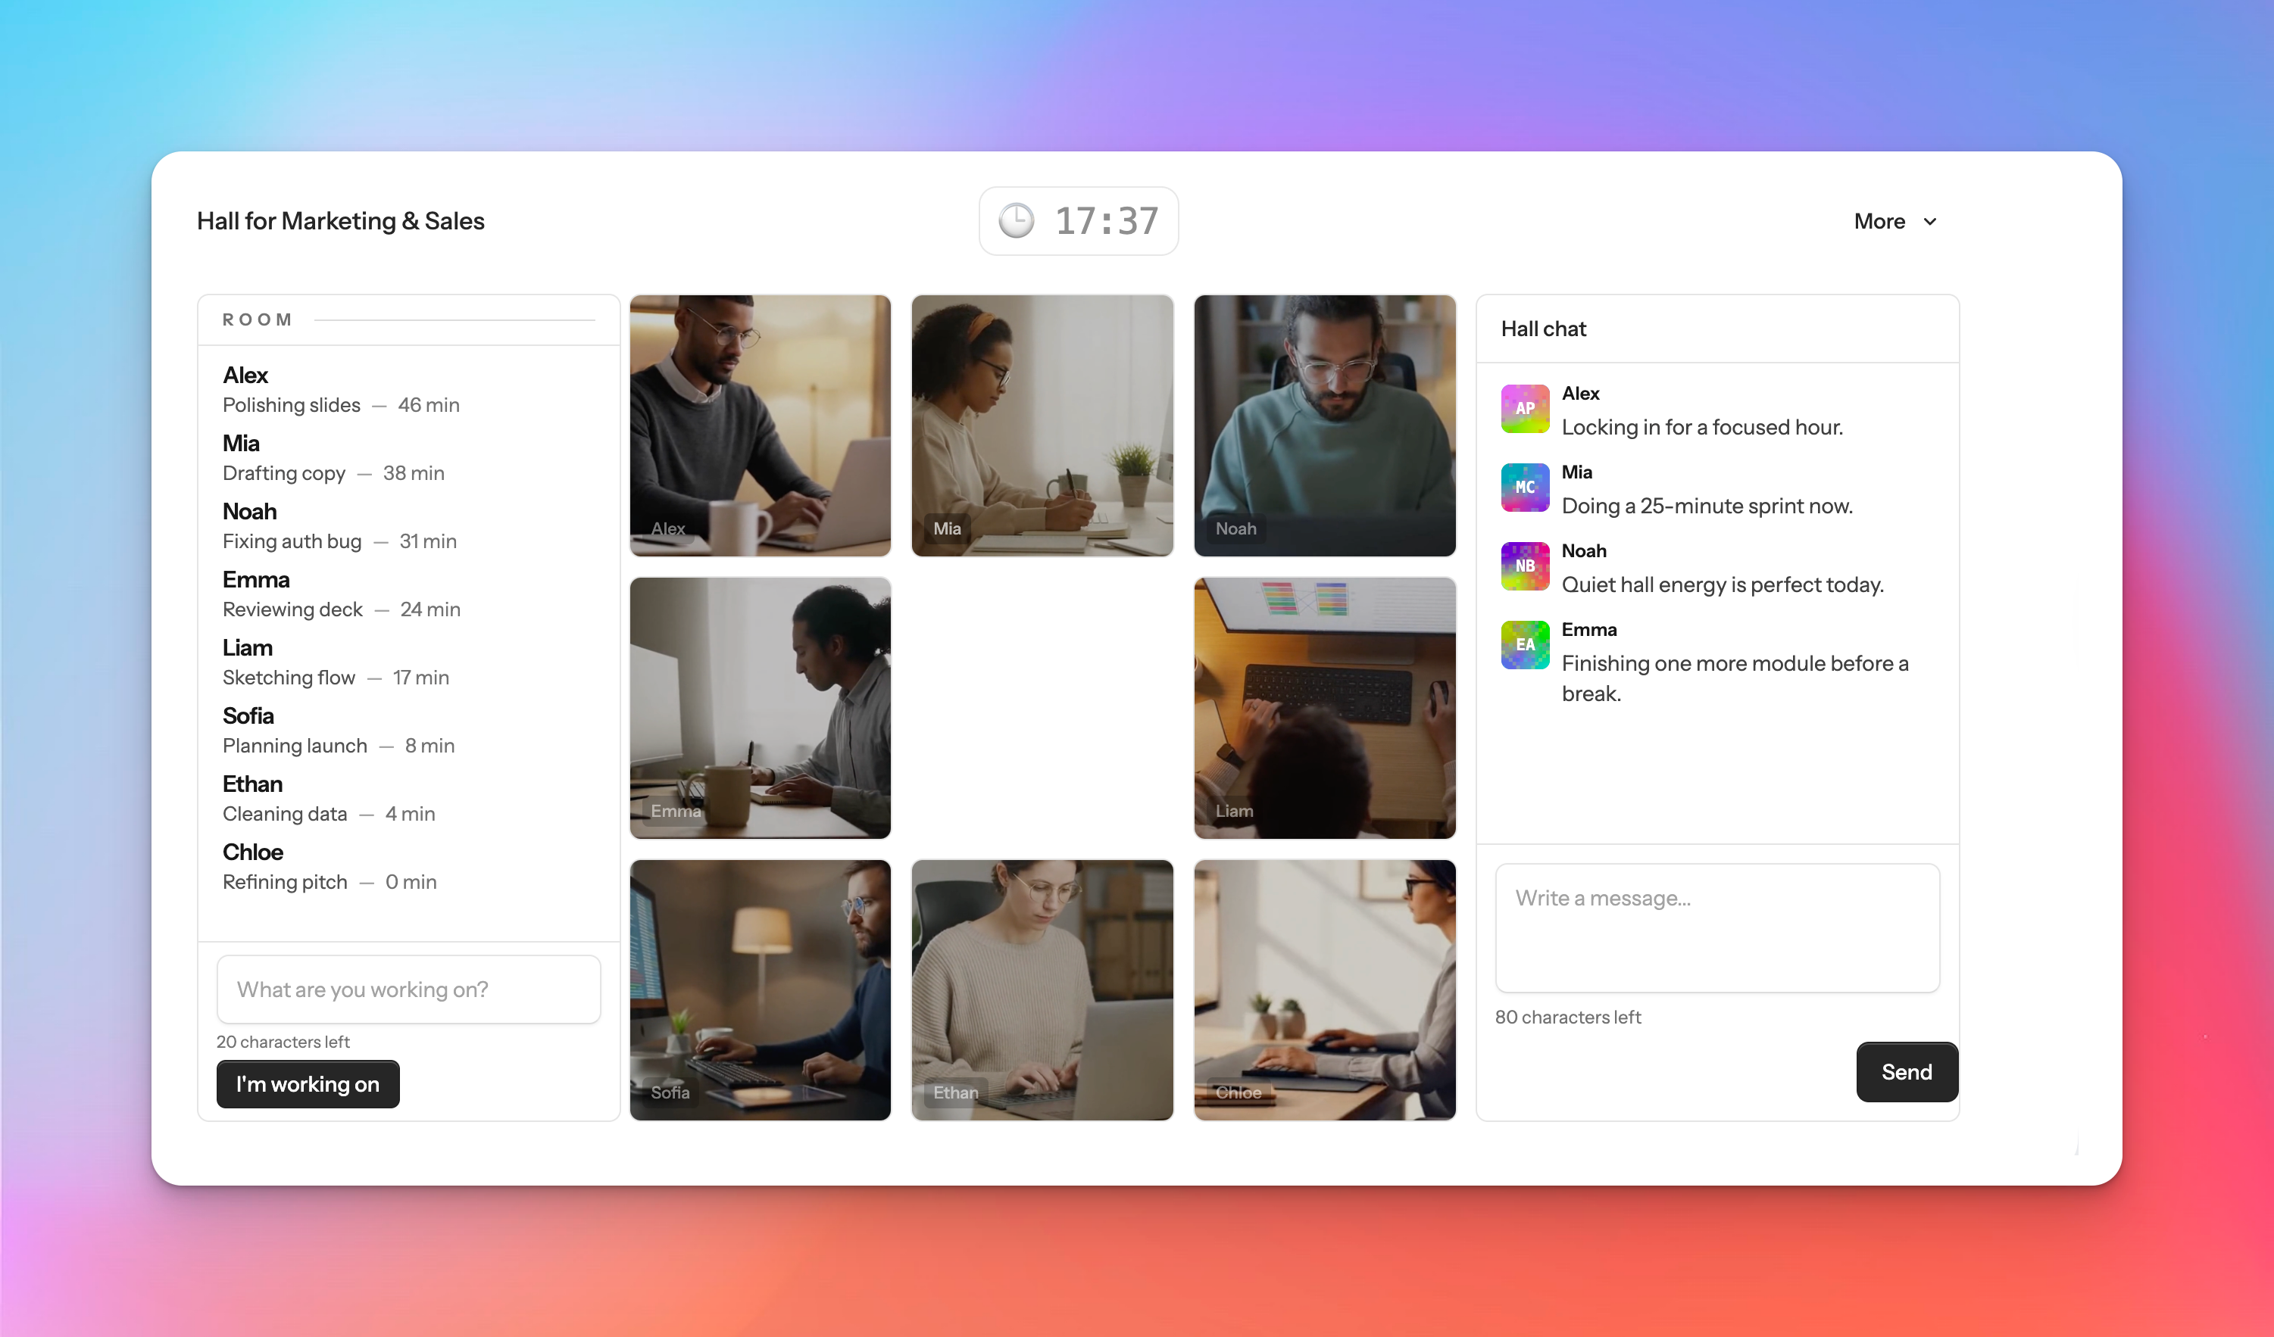The image size is (2274, 1337).
Task: Click the 17:37 timer display
Action: (1106, 221)
